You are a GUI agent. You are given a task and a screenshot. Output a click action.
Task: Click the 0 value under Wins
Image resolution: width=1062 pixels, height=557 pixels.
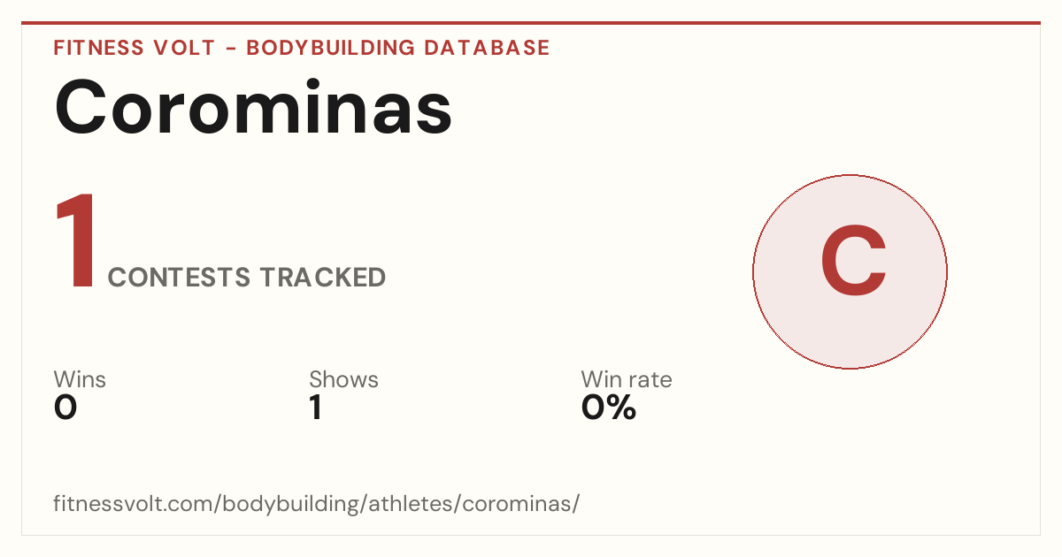[x=65, y=408]
